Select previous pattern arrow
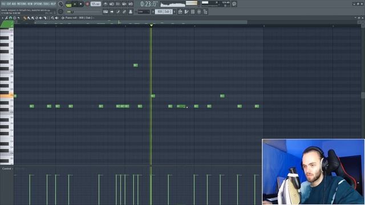Screen dimensions: 365x205 coord(153,11)
